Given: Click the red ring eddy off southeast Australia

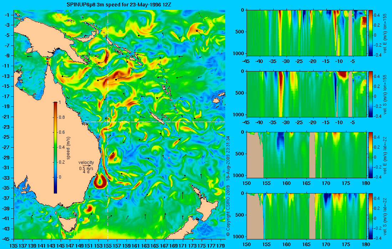Looking at the screenshot, I should (x=100, y=182).
